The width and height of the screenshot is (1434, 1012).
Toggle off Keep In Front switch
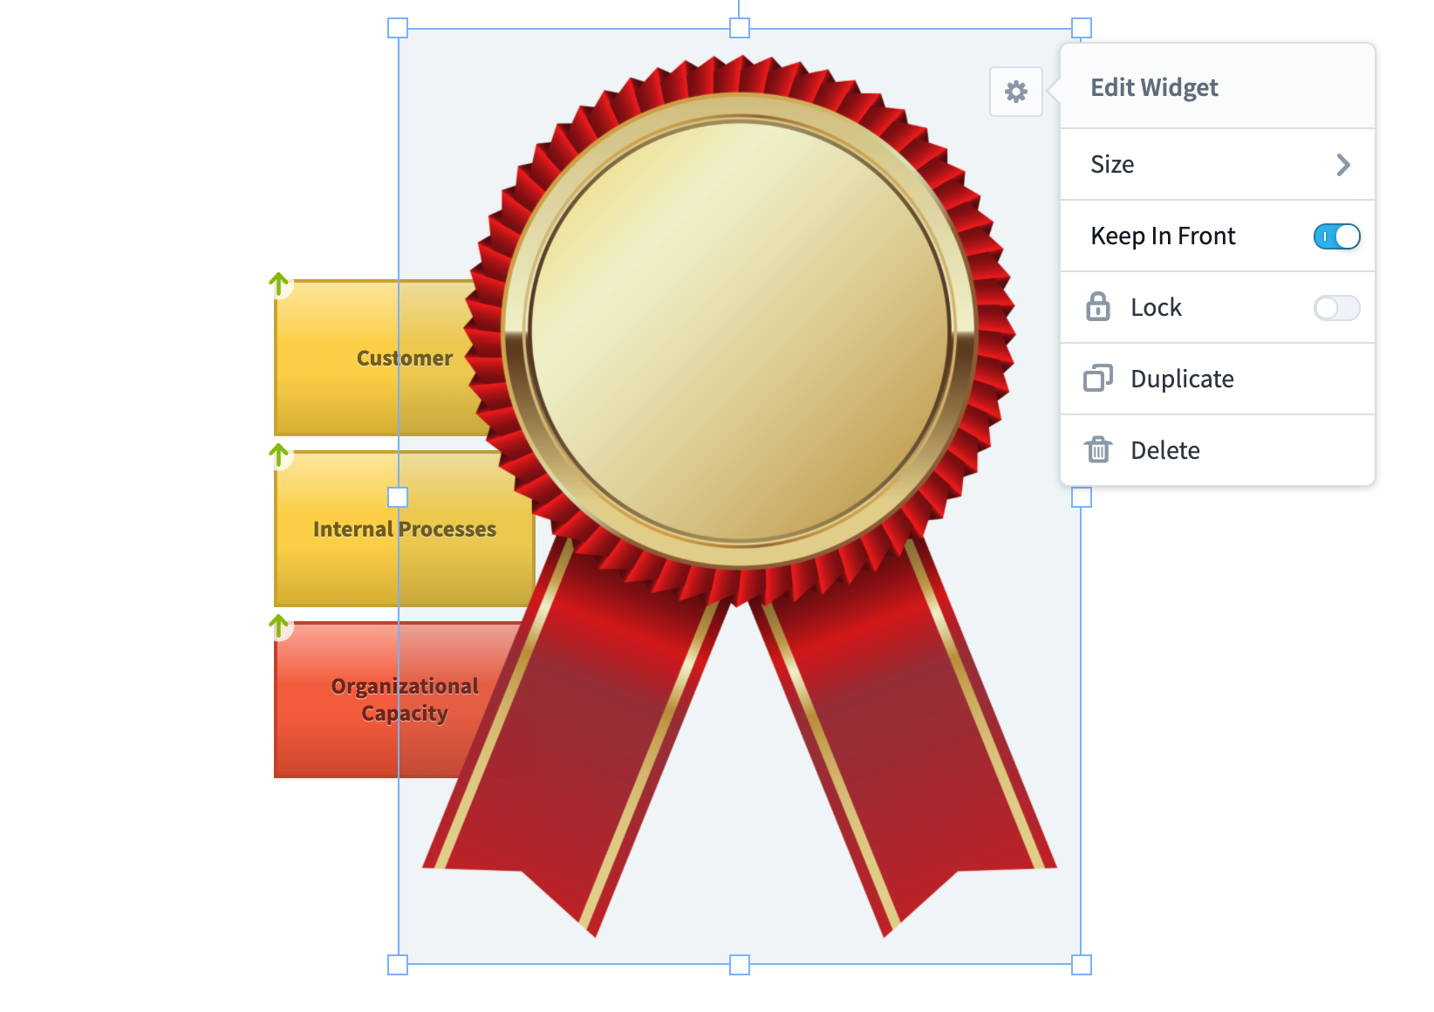point(1336,236)
